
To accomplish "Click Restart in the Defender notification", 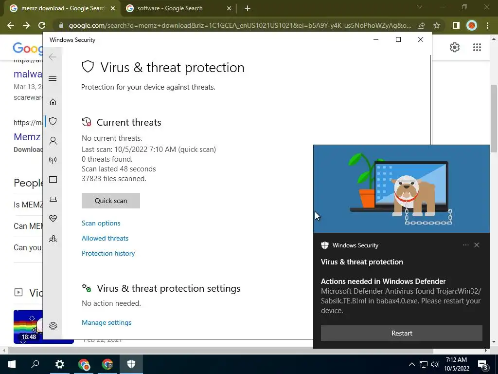I will [402, 333].
